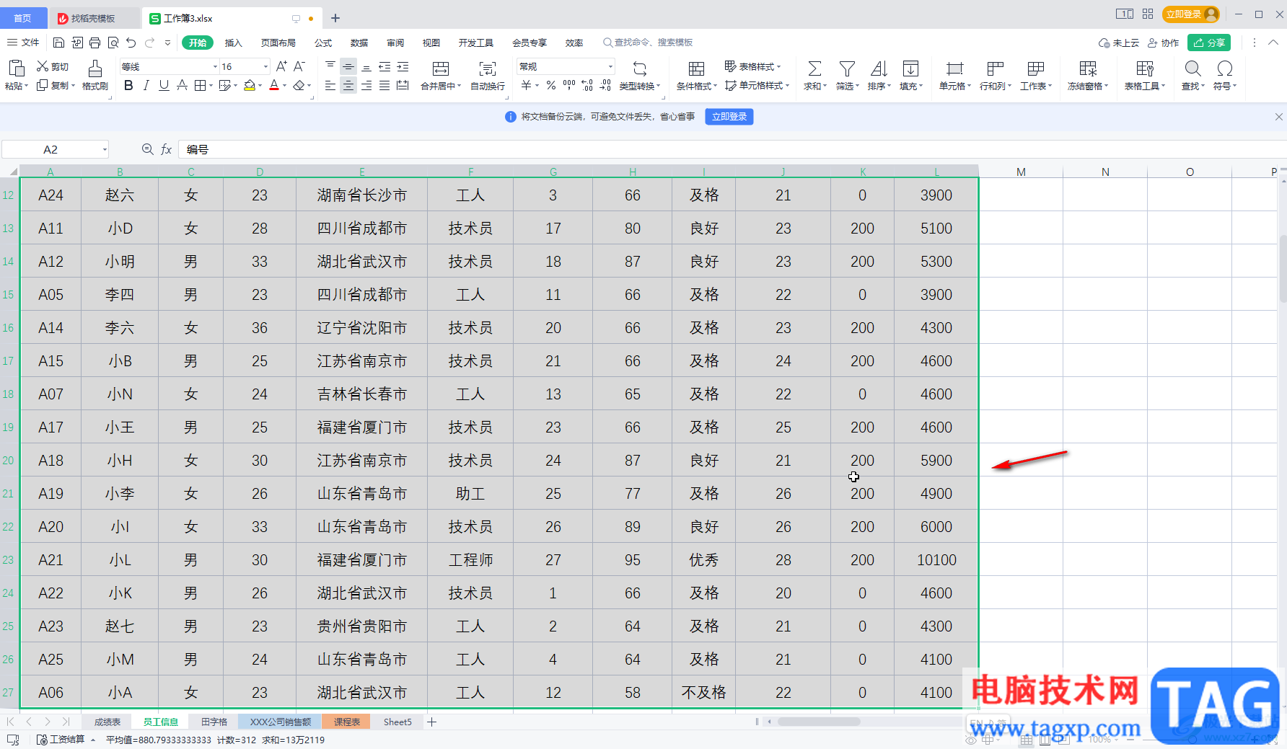The image size is (1287, 749).
Task: Open Print Preview icon
Action: pyautogui.click(x=113, y=43)
